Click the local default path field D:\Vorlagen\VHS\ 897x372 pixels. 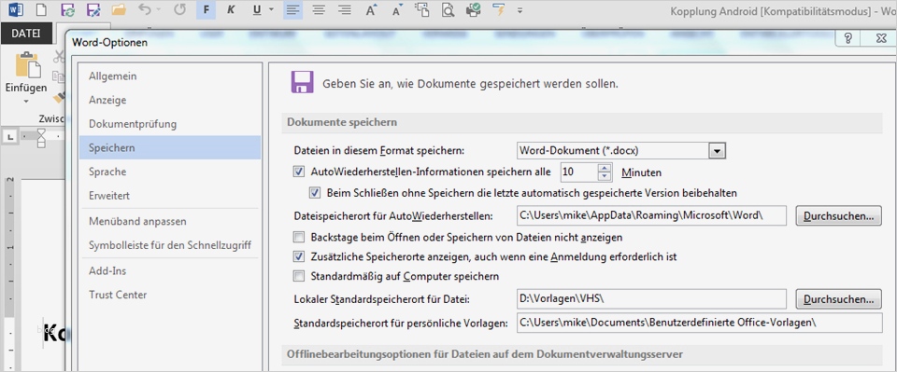[x=651, y=298]
